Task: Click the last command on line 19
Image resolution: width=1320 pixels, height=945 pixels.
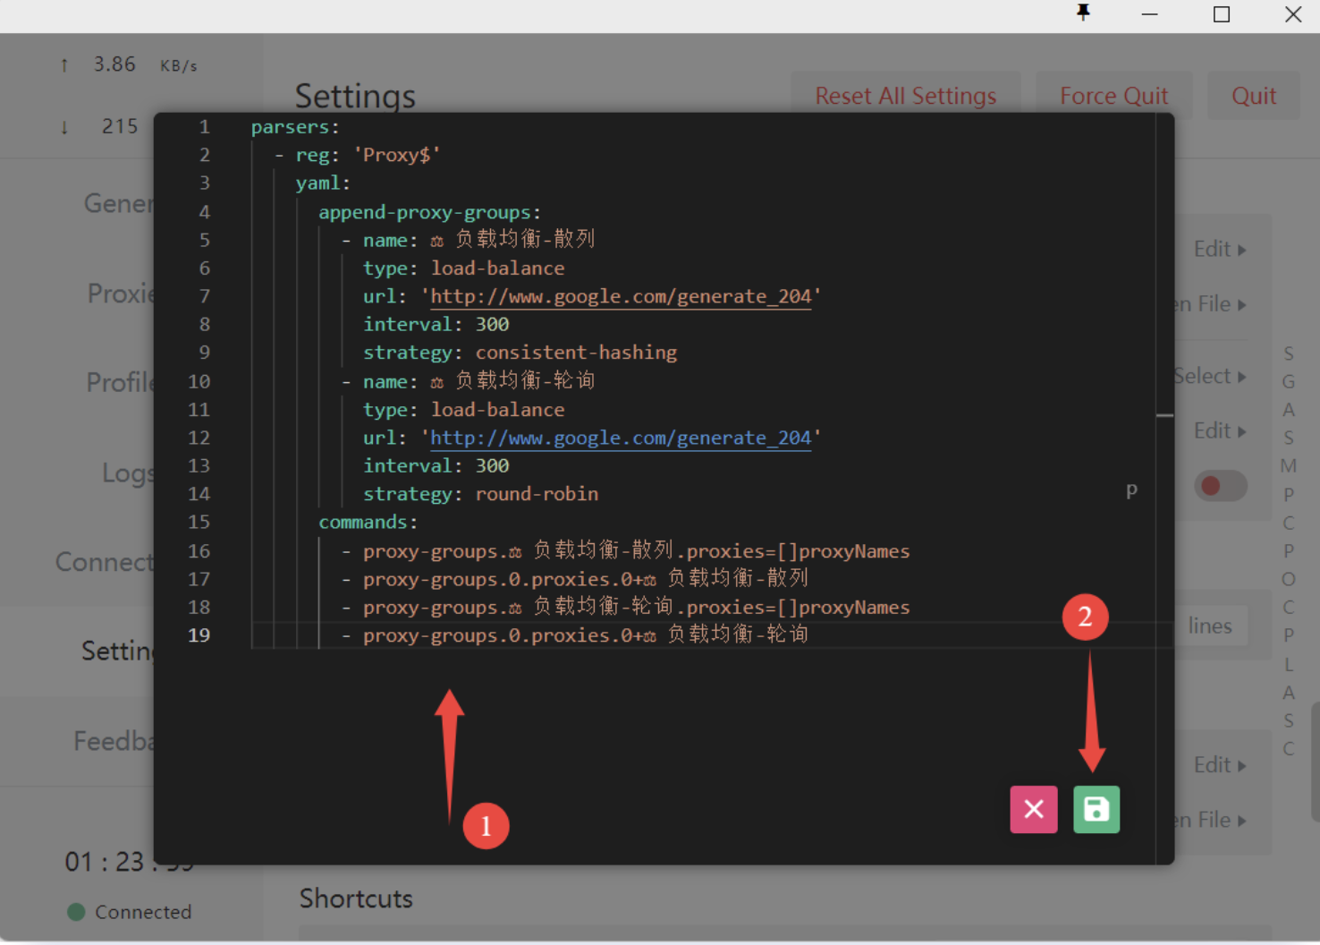Action: tap(576, 635)
